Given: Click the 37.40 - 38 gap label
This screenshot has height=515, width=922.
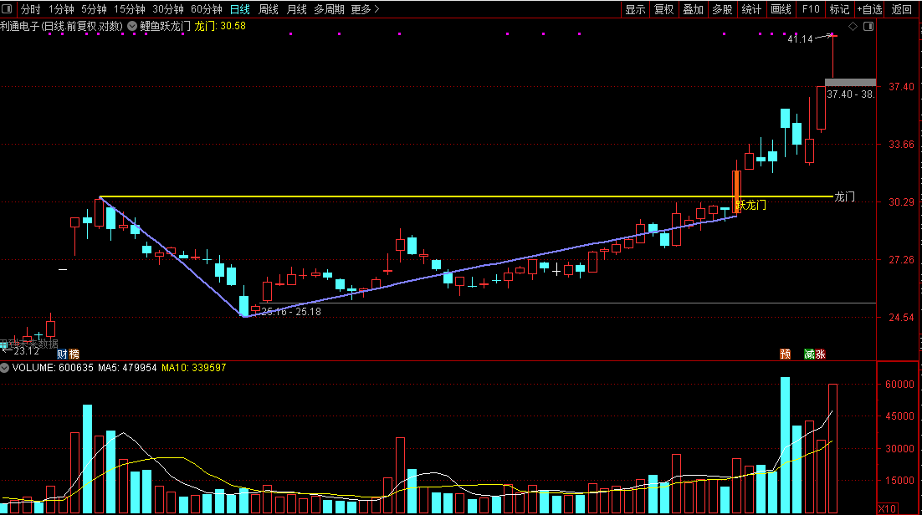Looking at the screenshot, I should (850, 94).
